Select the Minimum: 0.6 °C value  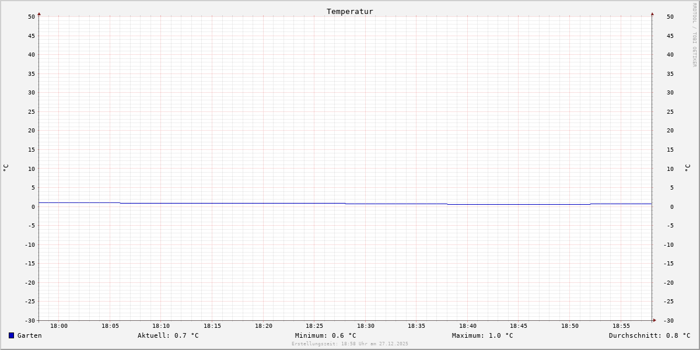(x=325, y=335)
